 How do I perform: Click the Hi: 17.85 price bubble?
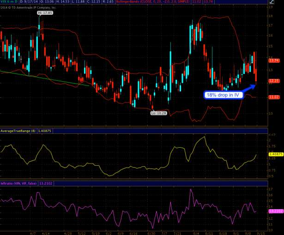[45, 13]
